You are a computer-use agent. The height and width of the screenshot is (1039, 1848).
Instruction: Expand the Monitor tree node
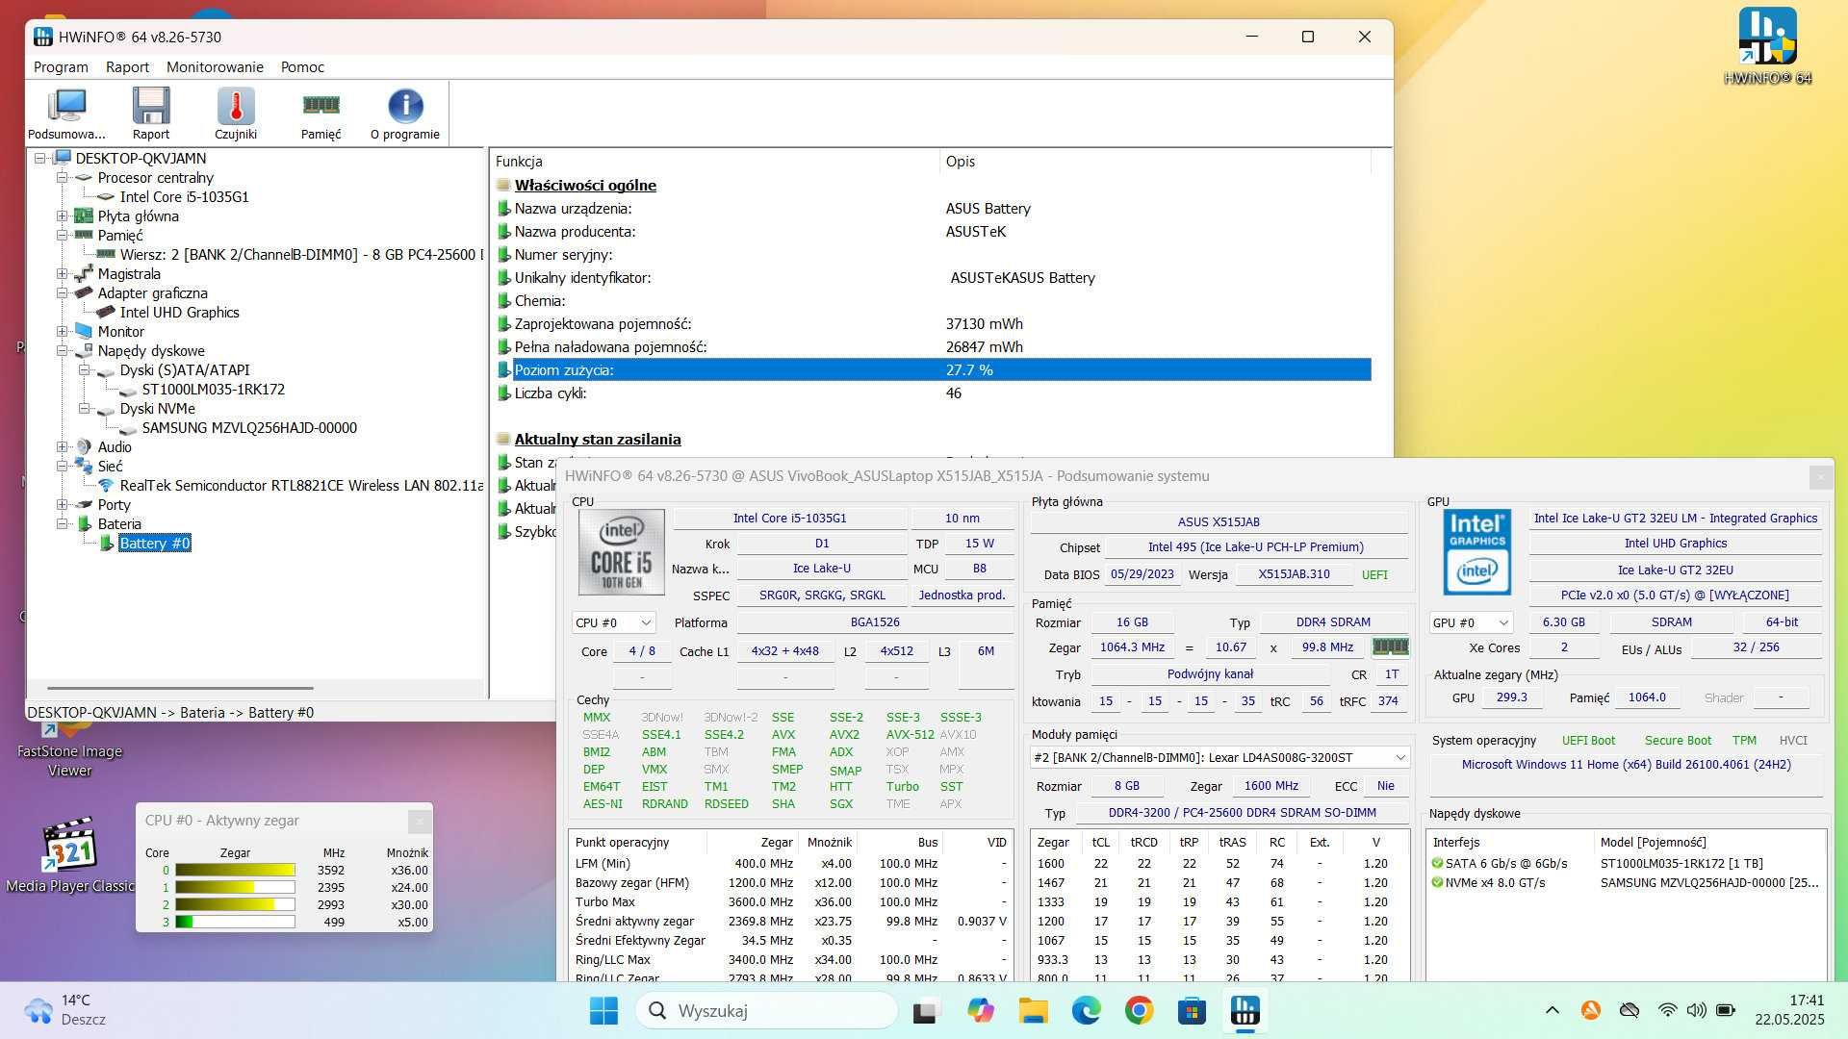62,331
